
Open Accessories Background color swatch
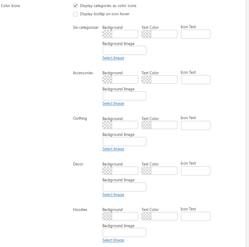click(x=107, y=79)
